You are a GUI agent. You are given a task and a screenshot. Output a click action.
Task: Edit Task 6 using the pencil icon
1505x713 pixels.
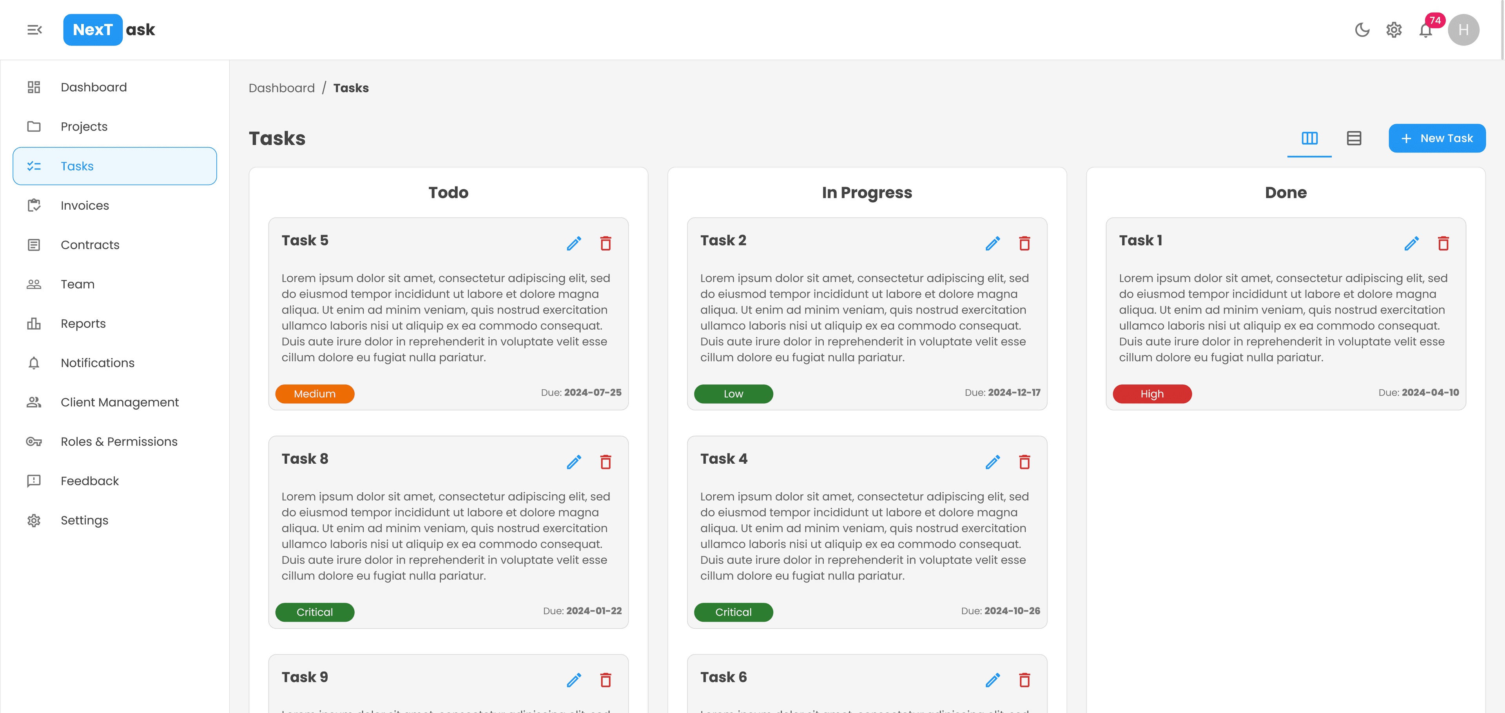[x=993, y=680]
